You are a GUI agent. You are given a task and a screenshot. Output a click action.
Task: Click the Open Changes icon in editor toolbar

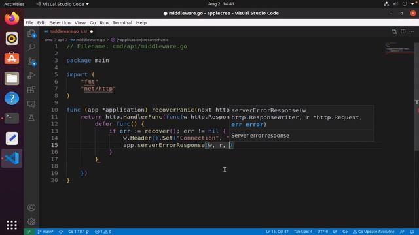[394, 31]
